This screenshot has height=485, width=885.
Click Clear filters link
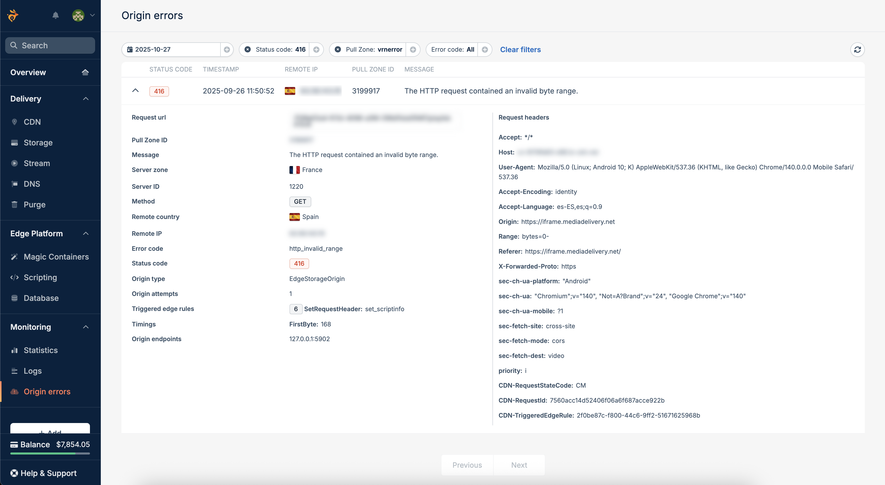pos(520,49)
